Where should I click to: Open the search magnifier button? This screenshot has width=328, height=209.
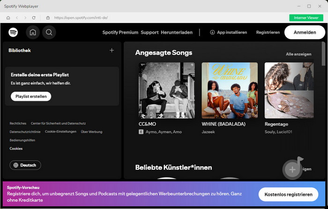(x=49, y=32)
